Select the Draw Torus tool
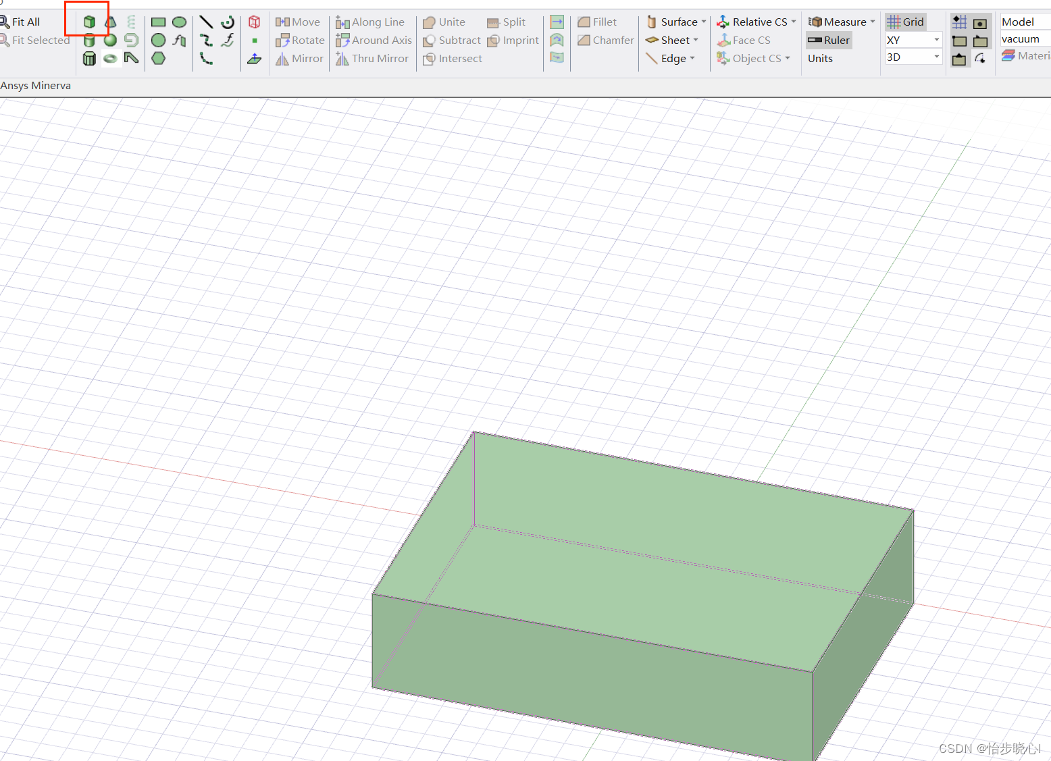Image resolution: width=1051 pixels, height=761 pixels. [x=110, y=59]
